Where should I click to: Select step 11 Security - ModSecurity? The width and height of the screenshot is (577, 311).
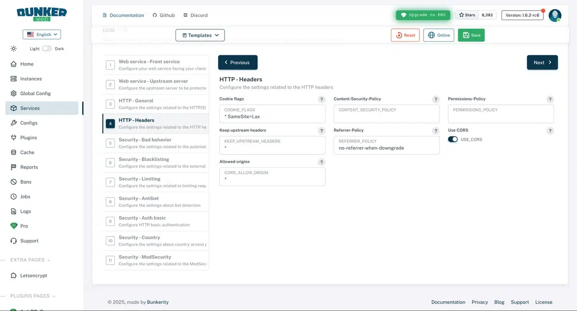pyautogui.click(x=156, y=261)
